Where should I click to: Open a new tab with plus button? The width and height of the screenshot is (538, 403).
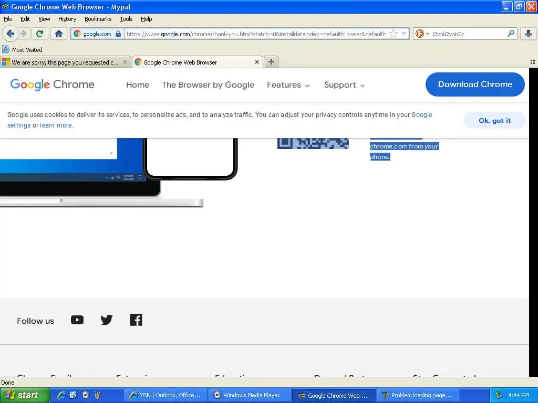pyautogui.click(x=271, y=62)
